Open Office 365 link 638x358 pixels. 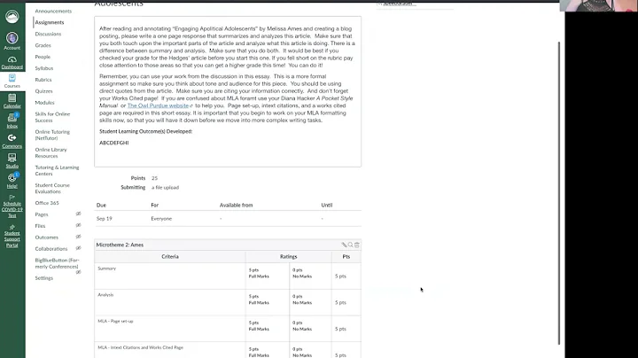click(x=47, y=203)
